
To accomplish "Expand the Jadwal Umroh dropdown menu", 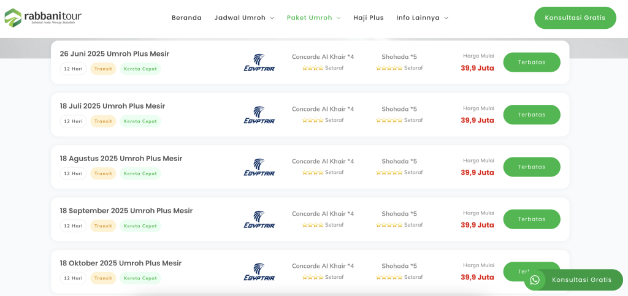I will (x=244, y=18).
